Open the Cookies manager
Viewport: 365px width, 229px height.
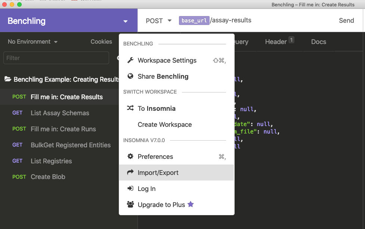(x=101, y=42)
